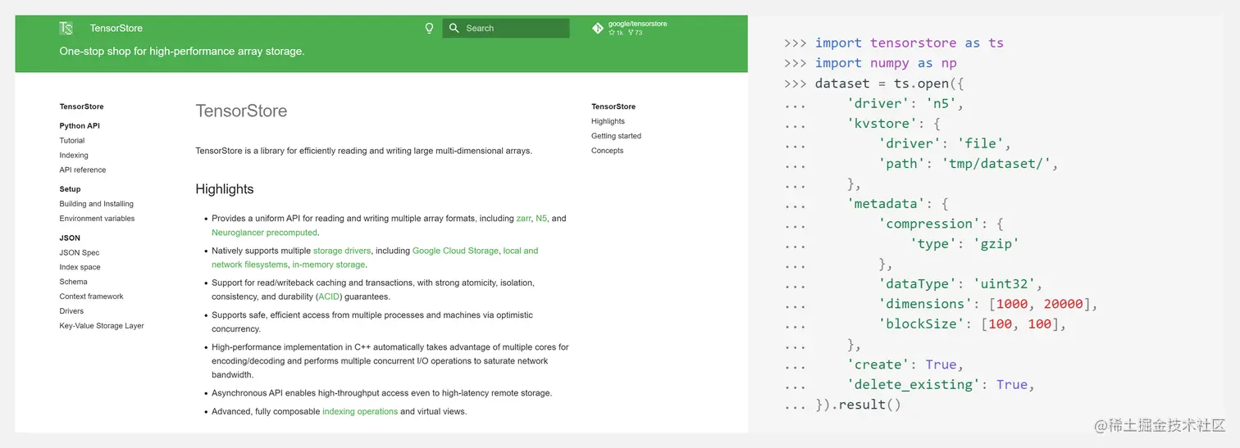Click the JSON sidebar heading

pyautogui.click(x=70, y=238)
